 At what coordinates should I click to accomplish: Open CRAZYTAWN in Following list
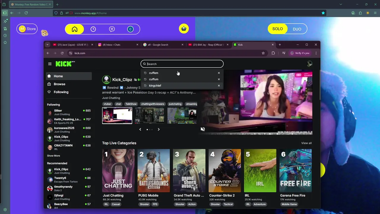coord(69,147)
